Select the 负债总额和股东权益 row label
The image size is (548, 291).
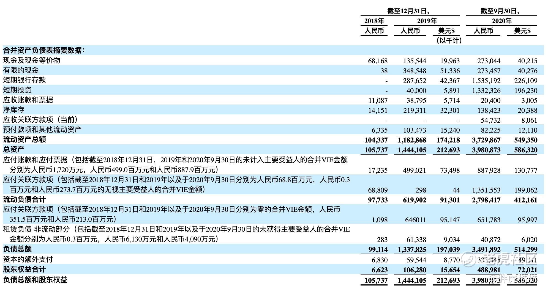tap(35, 280)
